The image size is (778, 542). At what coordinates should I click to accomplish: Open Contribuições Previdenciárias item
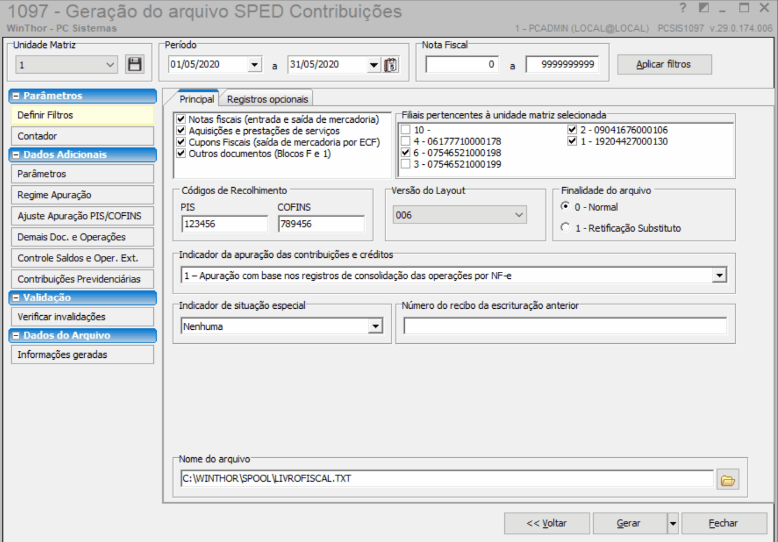point(82,279)
